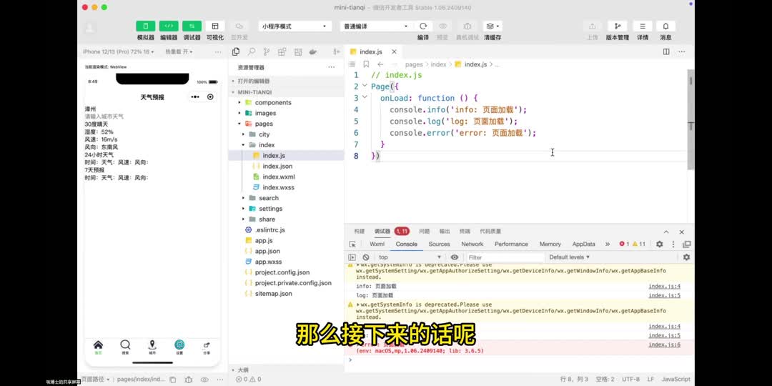The height and width of the screenshot is (386, 772).
Task: Close the debugger panel
Action: click(682, 232)
